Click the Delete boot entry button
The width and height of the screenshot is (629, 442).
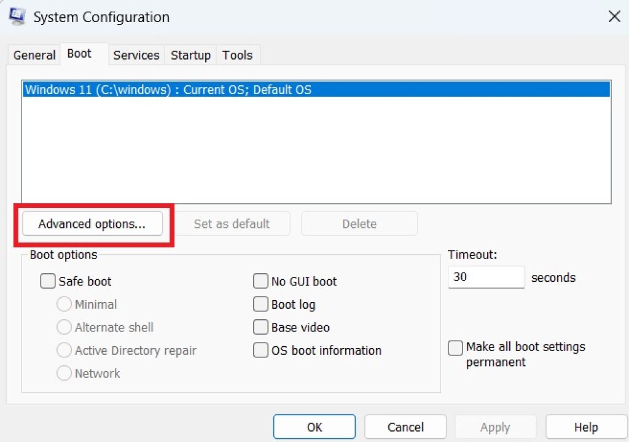pyautogui.click(x=359, y=223)
